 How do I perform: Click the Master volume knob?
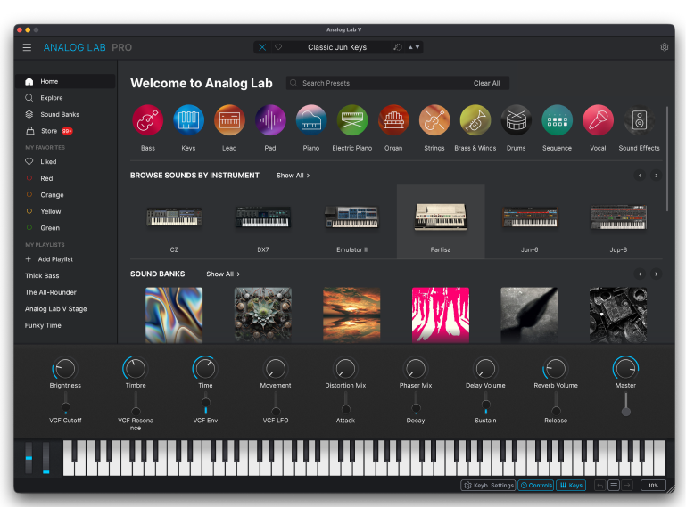(x=625, y=367)
